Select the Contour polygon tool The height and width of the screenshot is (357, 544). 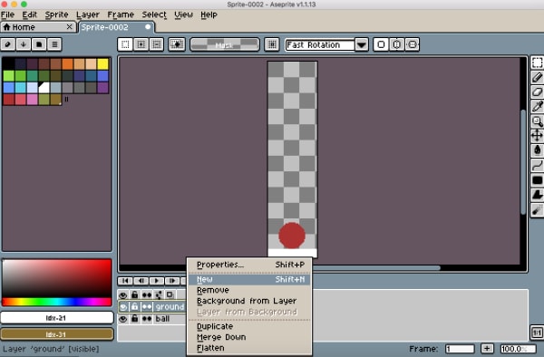pos(537,195)
